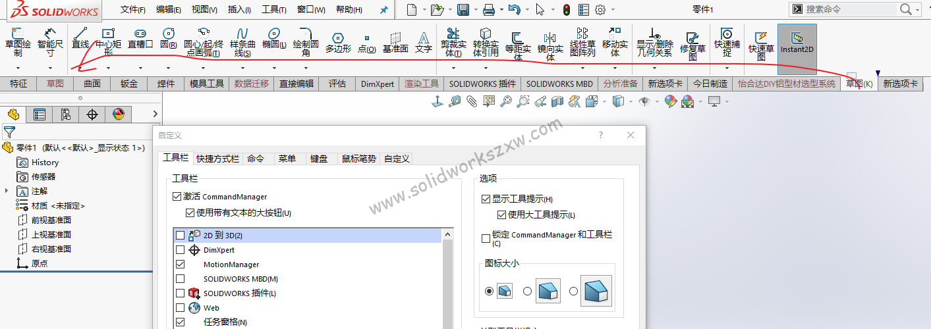The height and width of the screenshot is (329, 931).
Task: Activate the 绘制圆角 sketch fillet tool
Action: pyautogui.click(x=306, y=42)
